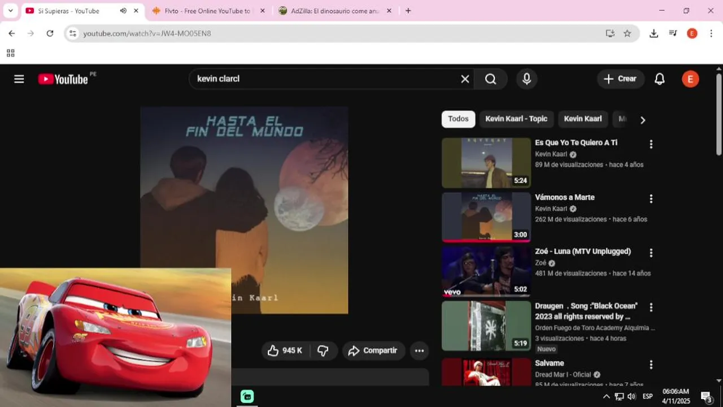Click the Compartir share button
This screenshot has height=407, width=723.
point(373,350)
